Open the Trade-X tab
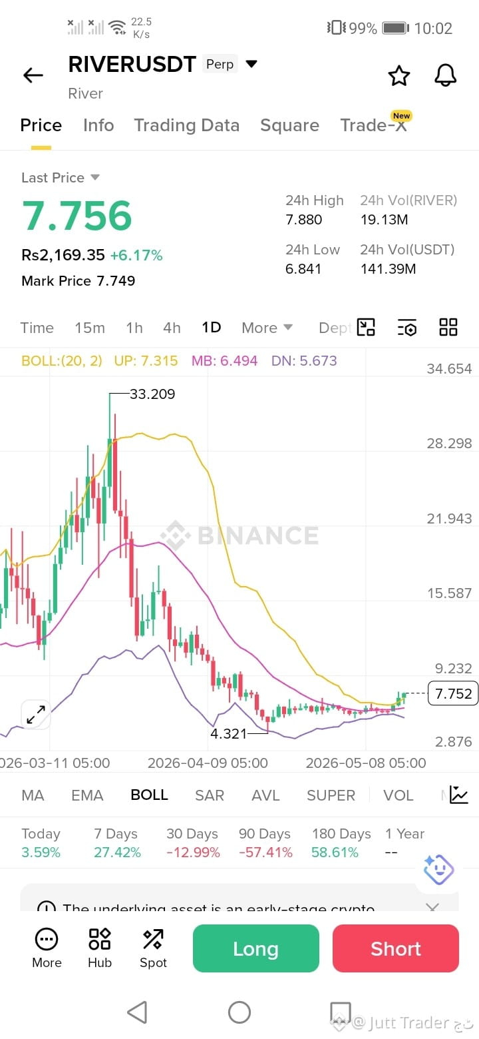The width and height of the screenshot is (479, 1039). coord(373,125)
